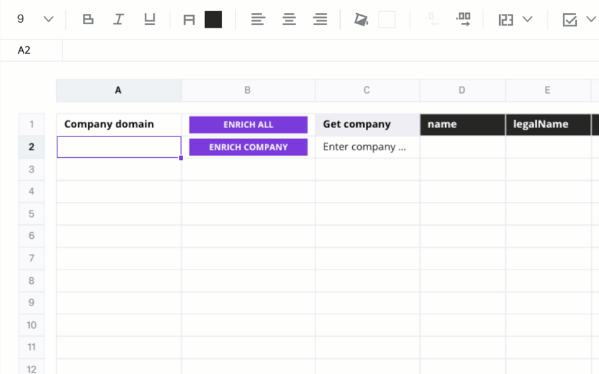Screen dimensions: 599x374
Task: Select column B header
Action: [x=248, y=91]
